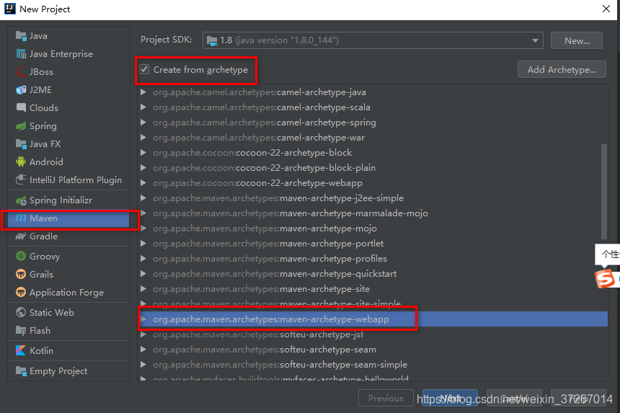
Task: Select maven-archetype-marmalade-mojo row
Action: pyautogui.click(x=373, y=213)
